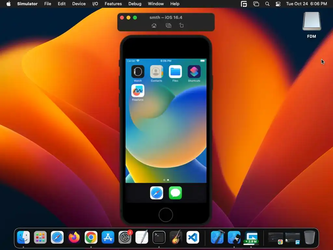Open GarageBand from the Dock
The height and width of the screenshot is (250, 333).
[176, 237]
